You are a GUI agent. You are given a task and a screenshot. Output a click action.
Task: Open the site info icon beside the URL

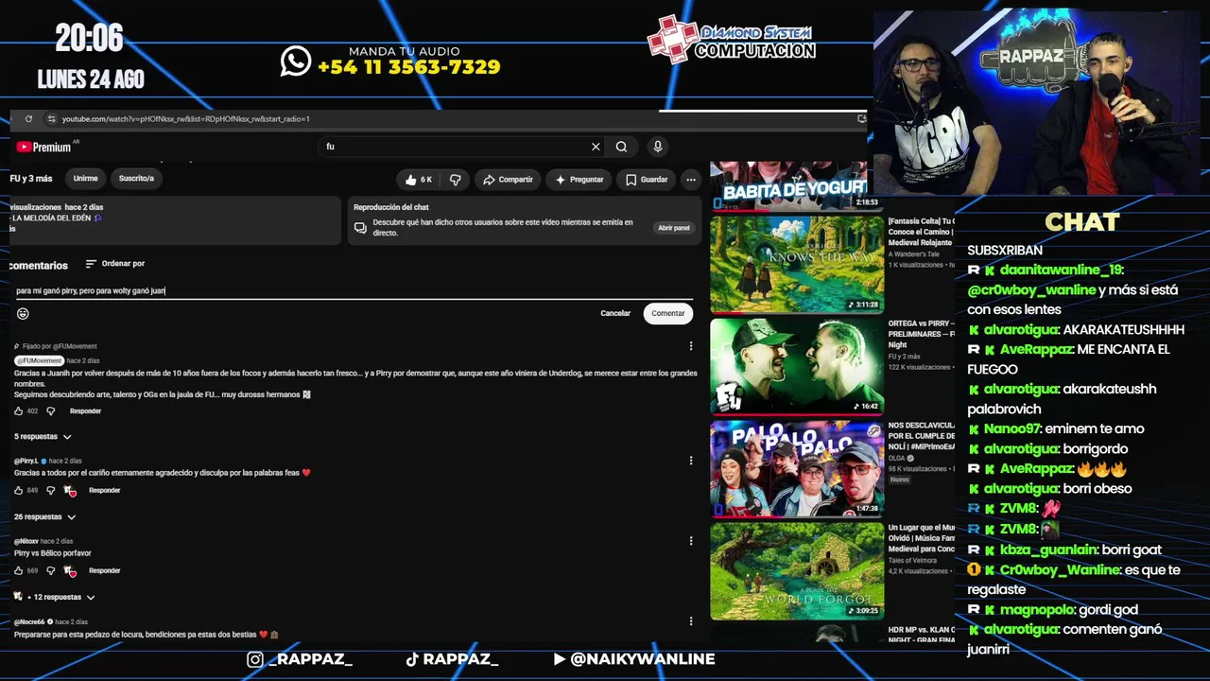click(51, 119)
